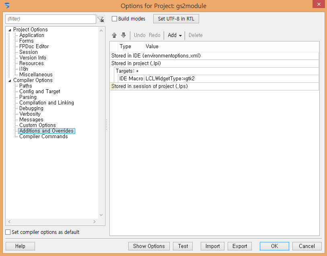This screenshot has height=256, width=327.
Task: Open FPDoc Editor options page
Action: (34, 47)
